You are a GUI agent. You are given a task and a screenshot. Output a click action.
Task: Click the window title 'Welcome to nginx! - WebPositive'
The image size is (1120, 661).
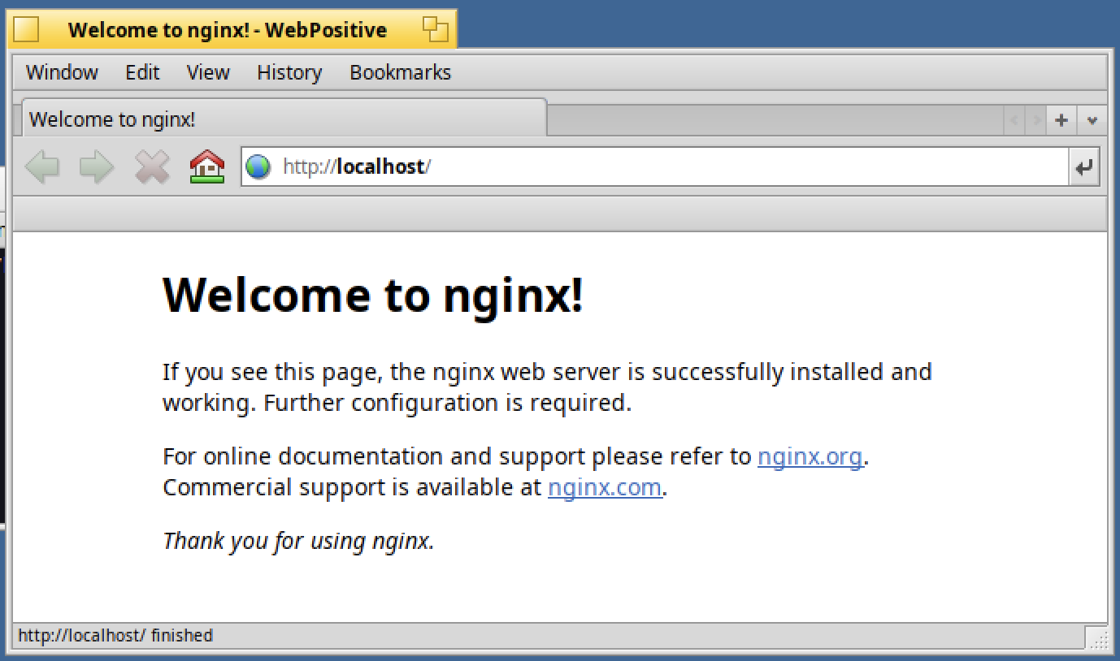tap(228, 31)
